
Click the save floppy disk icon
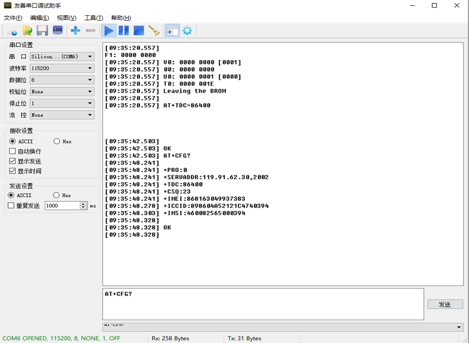coord(42,30)
